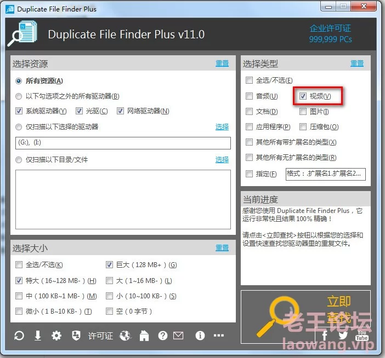This screenshot has height=358, width=385.
Task: Open the Twitter bird icon
Action: 343,336
